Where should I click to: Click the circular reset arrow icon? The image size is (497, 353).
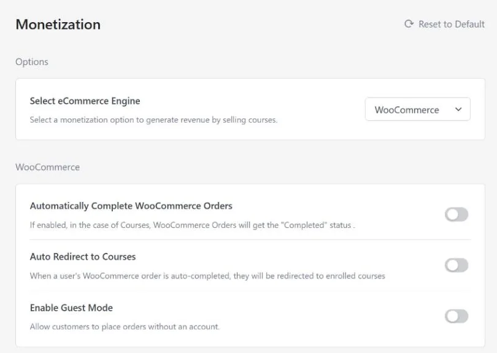(409, 24)
